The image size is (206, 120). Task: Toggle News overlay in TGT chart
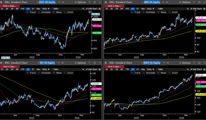coord(57,73)
